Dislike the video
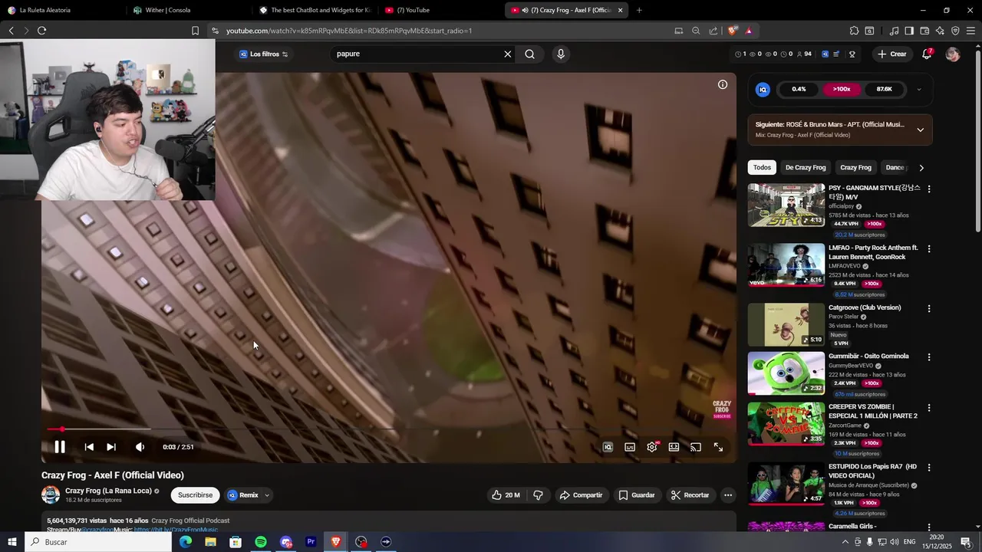 [x=538, y=495]
